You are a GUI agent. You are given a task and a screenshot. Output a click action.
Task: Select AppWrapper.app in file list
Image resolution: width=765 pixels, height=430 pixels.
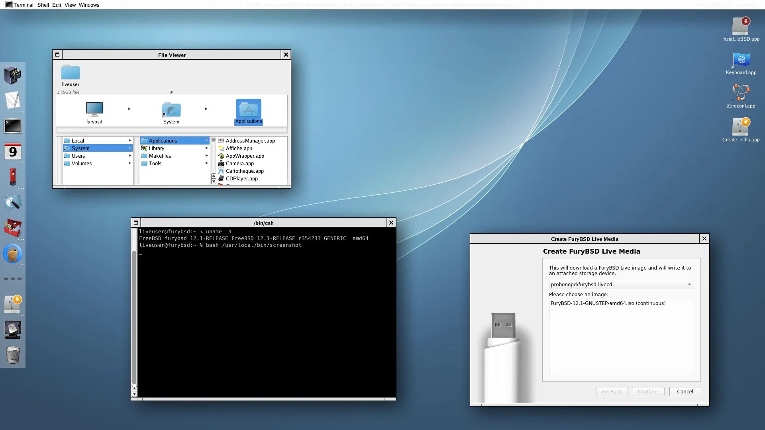pyautogui.click(x=245, y=156)
